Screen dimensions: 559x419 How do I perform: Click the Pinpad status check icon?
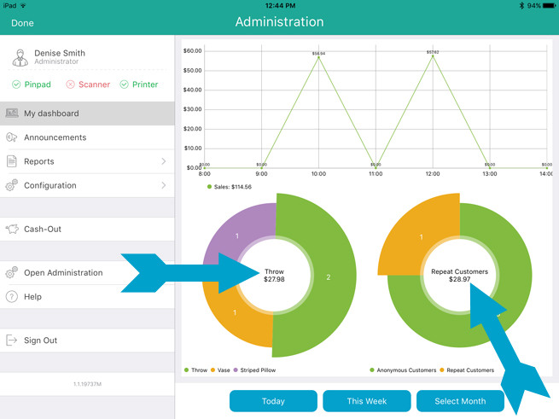[16, 84]
